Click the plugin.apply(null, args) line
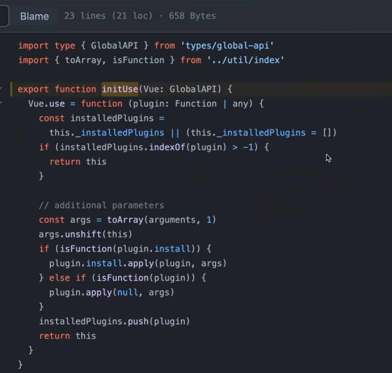Image resolution: width=392 pixels, height=373 pixels. pos(111,292)
